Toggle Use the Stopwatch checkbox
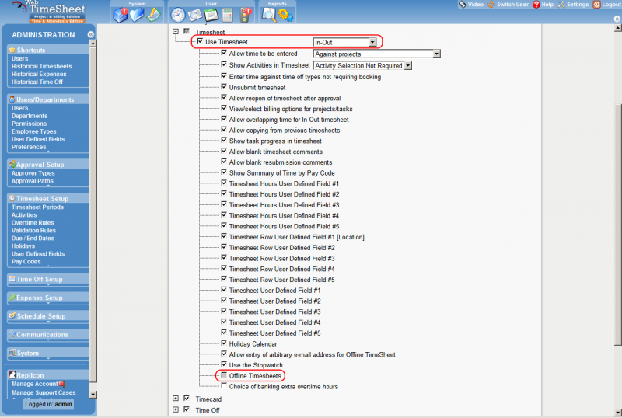The width and height of the screenshot is (622, 418). (x=224, y=364)
